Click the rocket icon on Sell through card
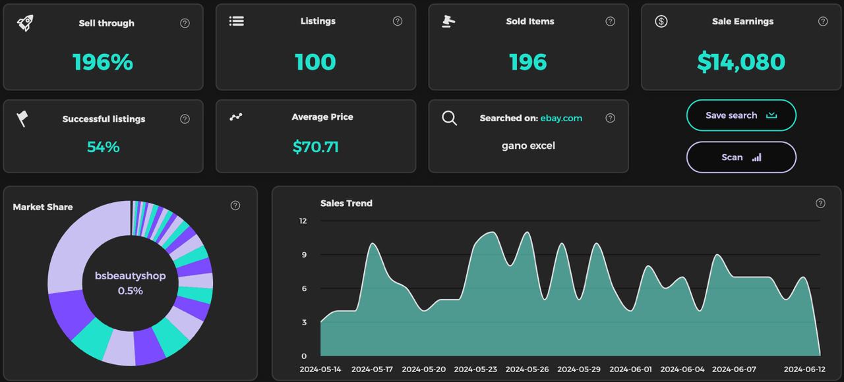 (x=25, y=23)
